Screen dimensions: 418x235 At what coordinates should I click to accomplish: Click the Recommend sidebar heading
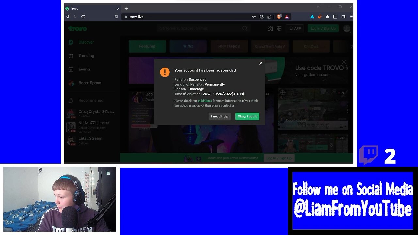click(x=91, y=100)
